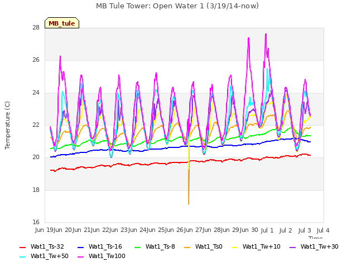Click the Jul 1 x-axis label
This screenshot has height=267, width=357.
(267, 231)
